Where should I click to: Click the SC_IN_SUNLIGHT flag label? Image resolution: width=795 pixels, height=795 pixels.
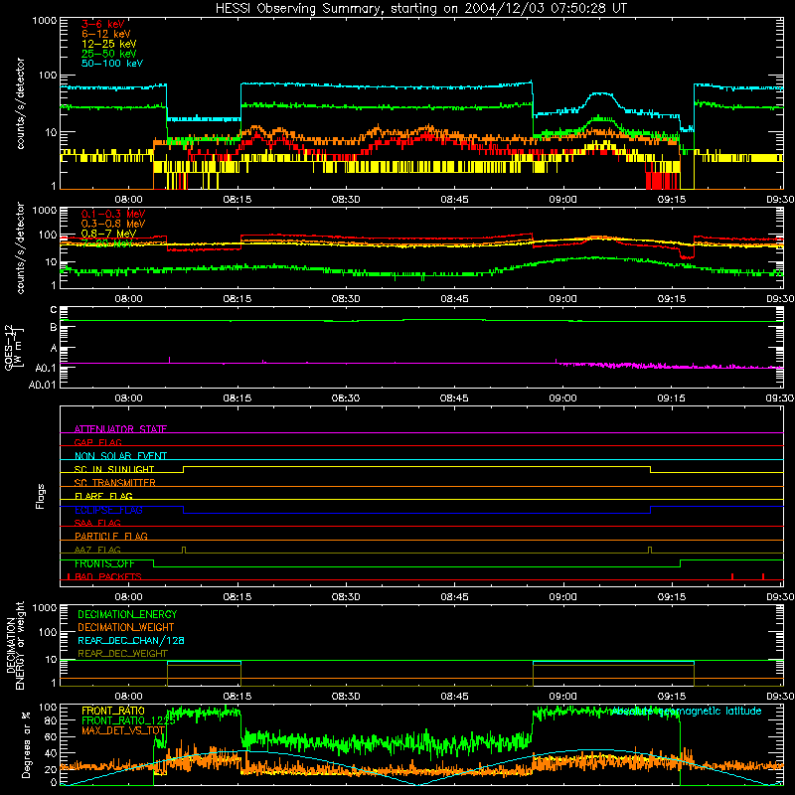[113, 469]
